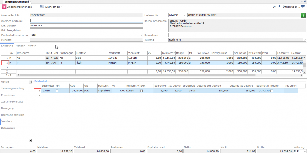The height and width of the screenshot is (153, 307).
Task: Click the up arrow of the positions table's vertical scrollbar
Action: click(x=304, y=58)
